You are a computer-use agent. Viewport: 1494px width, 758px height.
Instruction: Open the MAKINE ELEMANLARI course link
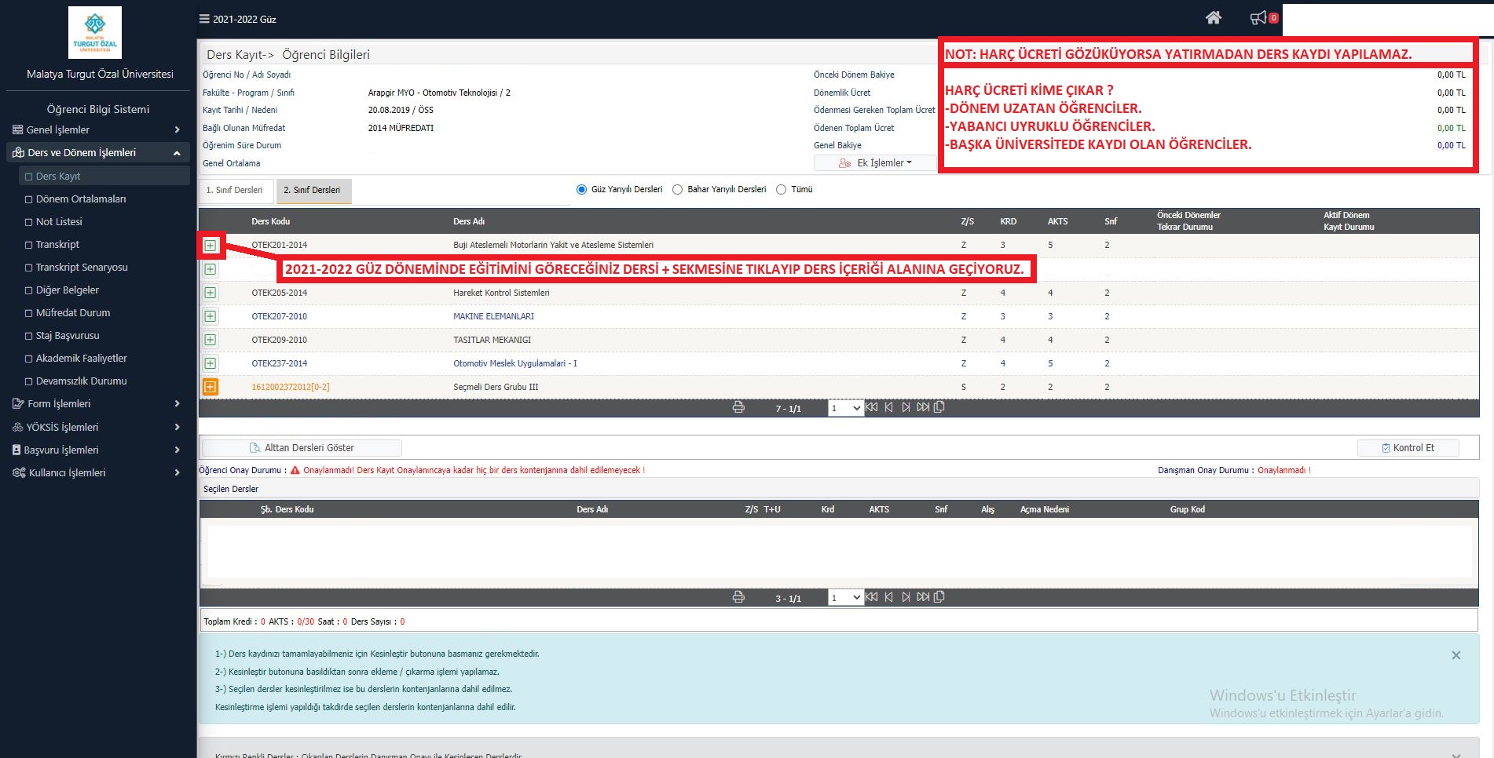pos(493,316)
